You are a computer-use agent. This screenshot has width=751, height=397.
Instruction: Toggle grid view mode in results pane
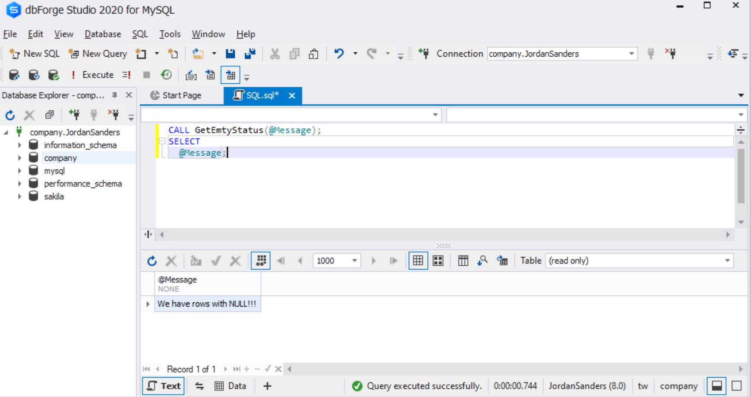tap(417, 260)
